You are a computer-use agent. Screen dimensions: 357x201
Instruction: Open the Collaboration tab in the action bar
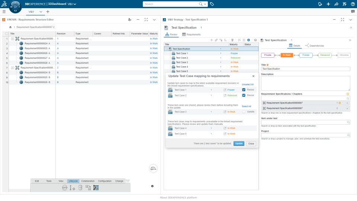click(x=88, y=181)
